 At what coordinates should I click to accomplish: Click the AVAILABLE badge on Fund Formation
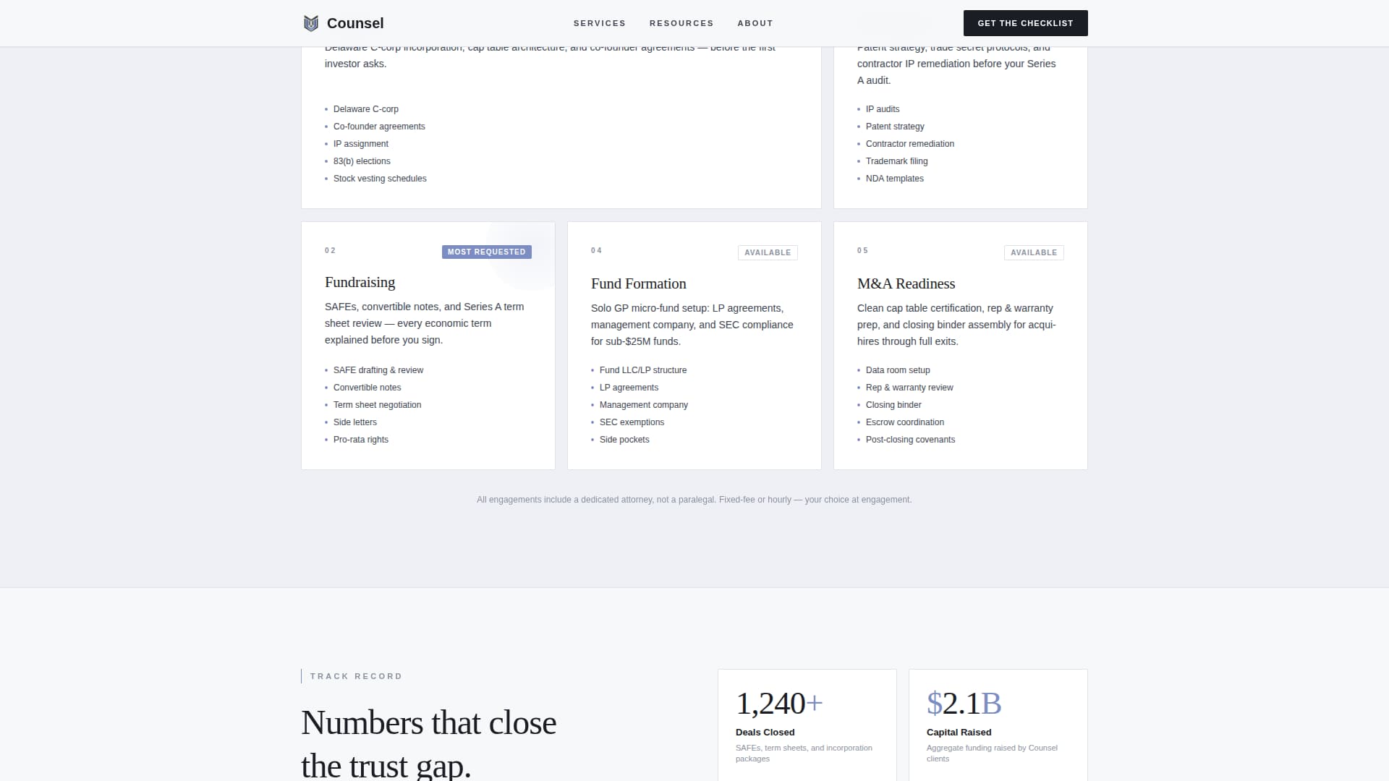pyautogui.click(x=768, y=252)
